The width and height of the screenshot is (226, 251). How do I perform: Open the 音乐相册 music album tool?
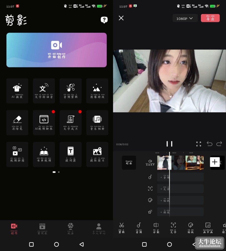click(x=97, y=123)
